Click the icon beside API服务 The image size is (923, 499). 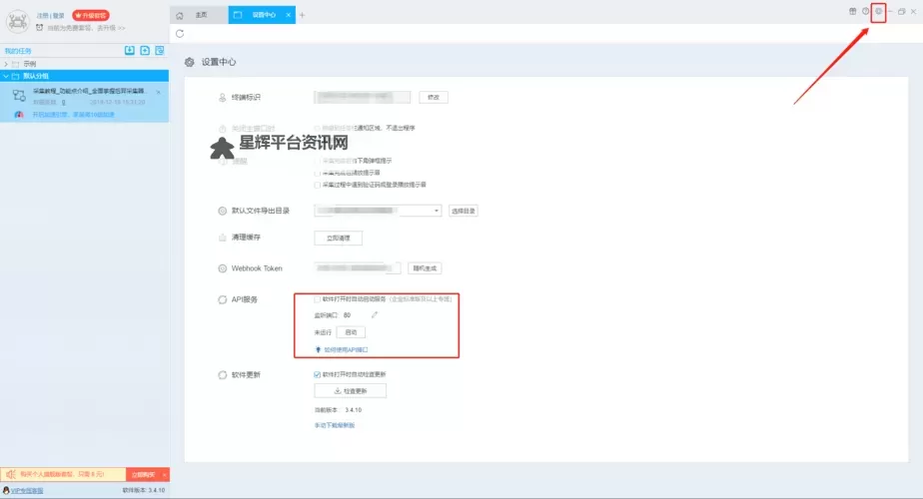coord(222,299)
